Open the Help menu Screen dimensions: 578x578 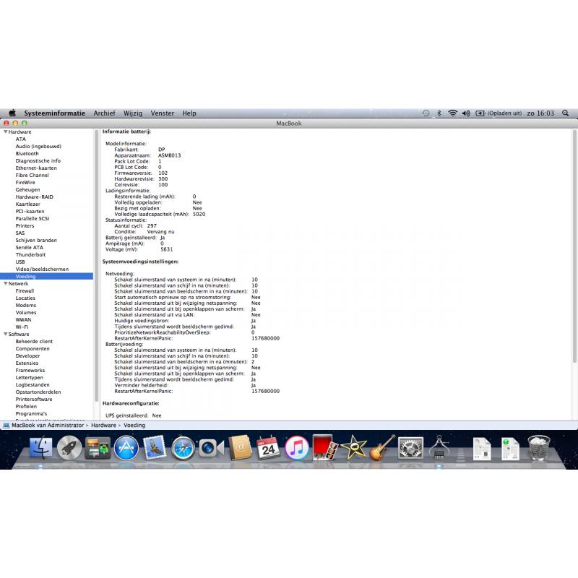189,113
